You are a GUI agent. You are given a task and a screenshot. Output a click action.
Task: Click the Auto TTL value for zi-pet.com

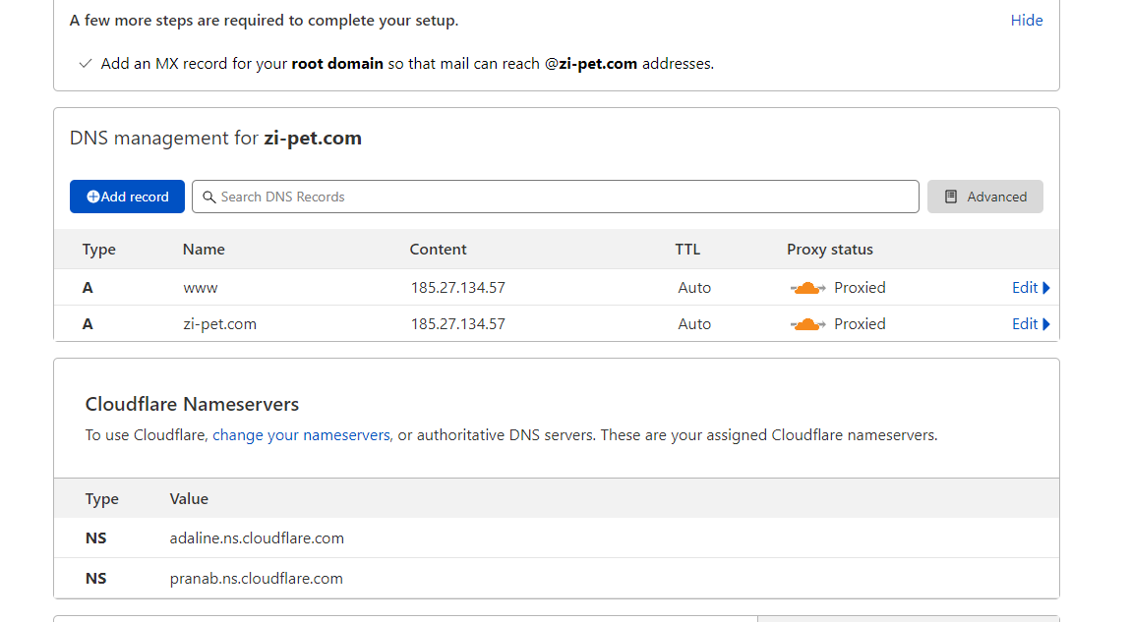click(694, 324)
